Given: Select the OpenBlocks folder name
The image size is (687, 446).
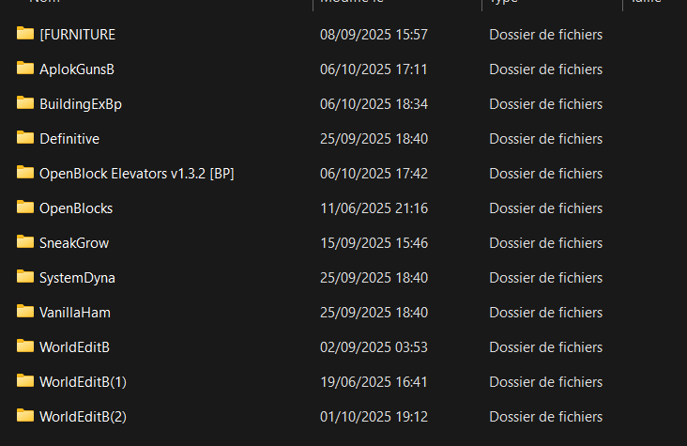Looking at the screenshot, I should 76,208.
